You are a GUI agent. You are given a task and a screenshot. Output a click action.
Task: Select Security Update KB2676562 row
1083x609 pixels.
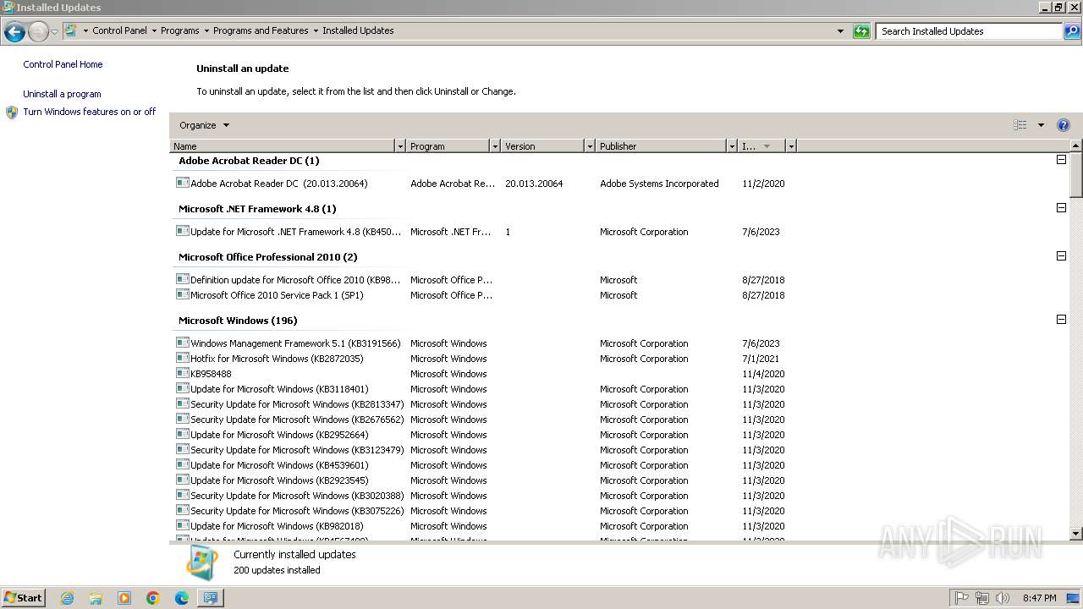tap(482, 420)
